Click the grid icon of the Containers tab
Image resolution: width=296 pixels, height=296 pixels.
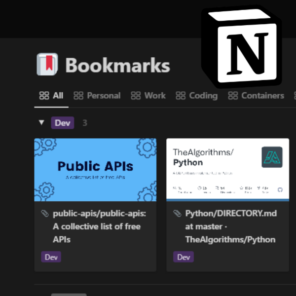[233, 96]
